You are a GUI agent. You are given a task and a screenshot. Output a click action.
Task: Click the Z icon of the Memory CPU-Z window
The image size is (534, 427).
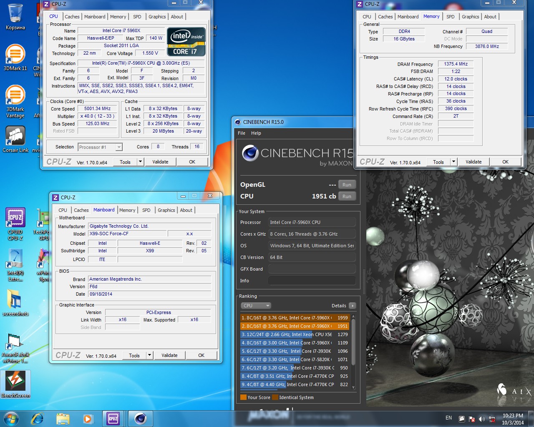point(360,4)
